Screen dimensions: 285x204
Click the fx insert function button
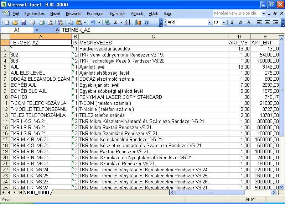coord(57,30)
